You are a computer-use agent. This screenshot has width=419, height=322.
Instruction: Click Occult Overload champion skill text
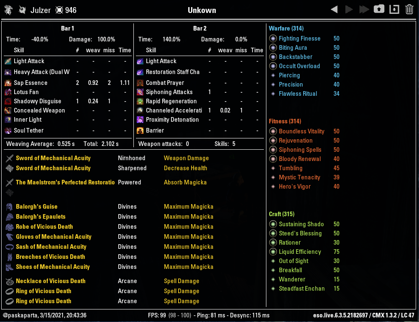[x=299, y=66]
